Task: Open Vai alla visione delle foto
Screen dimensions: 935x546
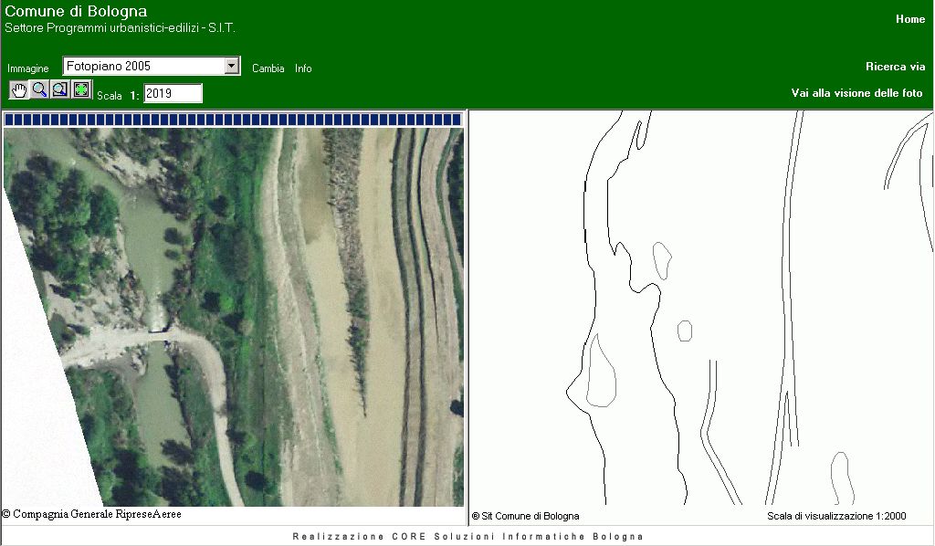Action: click(856, 93)
